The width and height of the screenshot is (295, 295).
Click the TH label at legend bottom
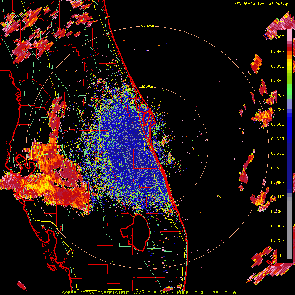click(x=282, y=255)
